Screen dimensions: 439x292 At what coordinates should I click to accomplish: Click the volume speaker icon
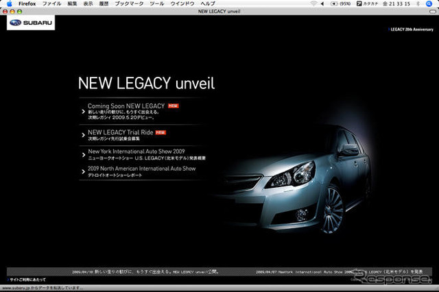(322, 3)
